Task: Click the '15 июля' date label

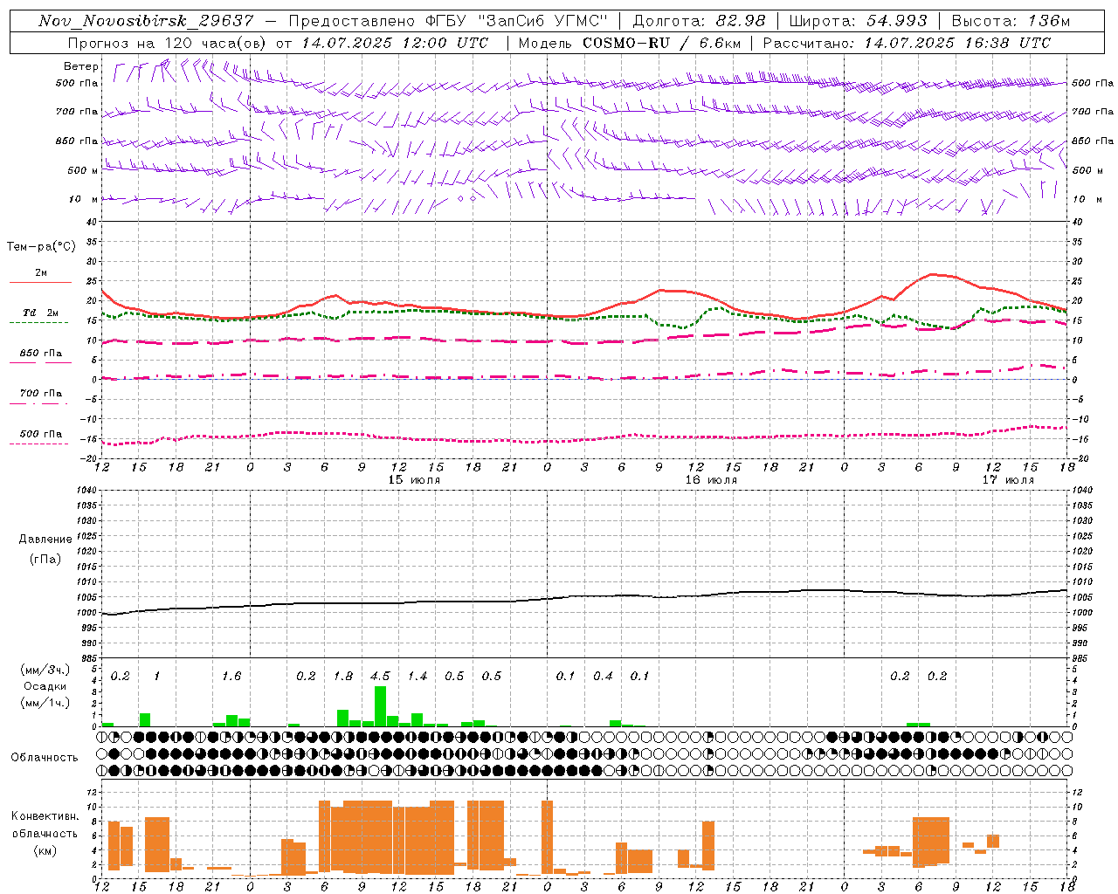Action: point(414,480)
